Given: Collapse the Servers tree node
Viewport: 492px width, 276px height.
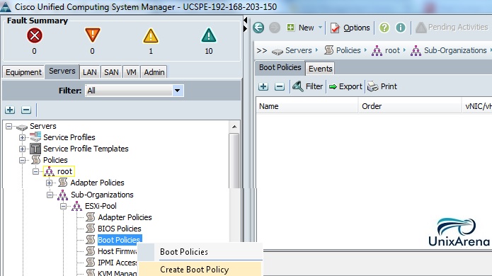Looking at the screenshot, I should click(x=8, y=127).
